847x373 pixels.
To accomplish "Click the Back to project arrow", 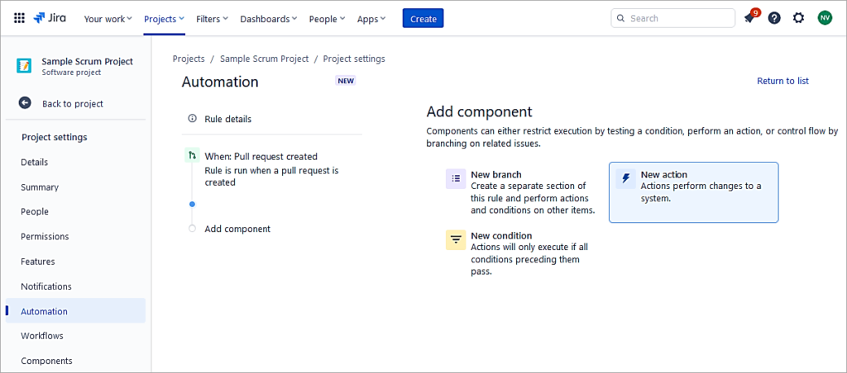I will pos(26,103).
